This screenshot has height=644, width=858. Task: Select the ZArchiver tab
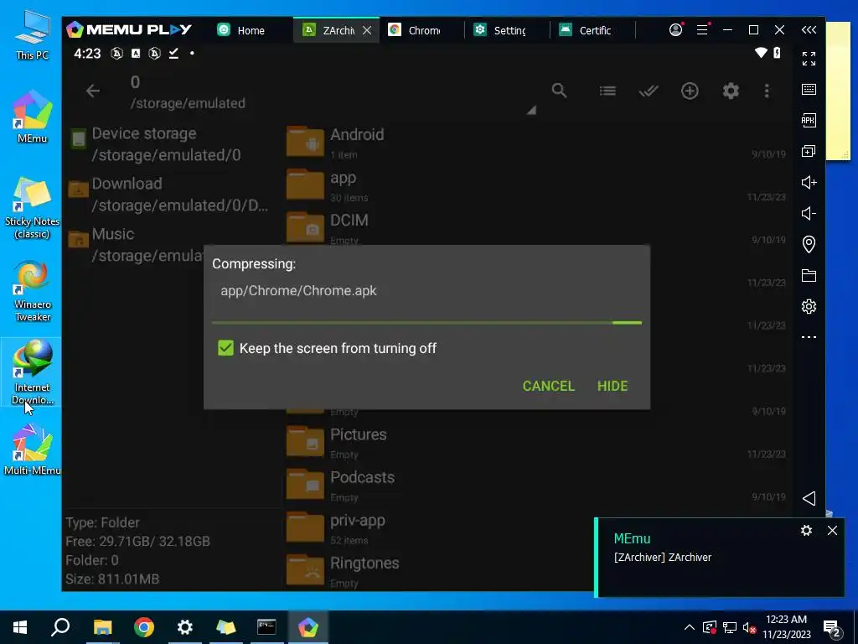tap(328, 30)
